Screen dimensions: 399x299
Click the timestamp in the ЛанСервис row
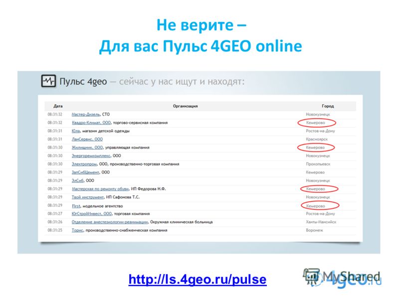55,139
